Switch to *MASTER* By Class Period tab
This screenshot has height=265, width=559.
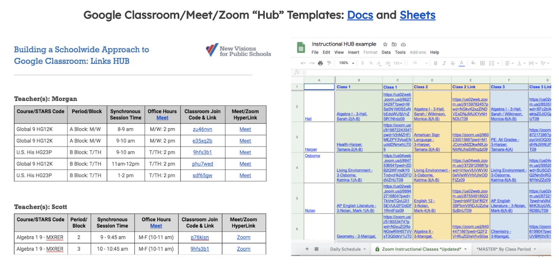point(503,249)
